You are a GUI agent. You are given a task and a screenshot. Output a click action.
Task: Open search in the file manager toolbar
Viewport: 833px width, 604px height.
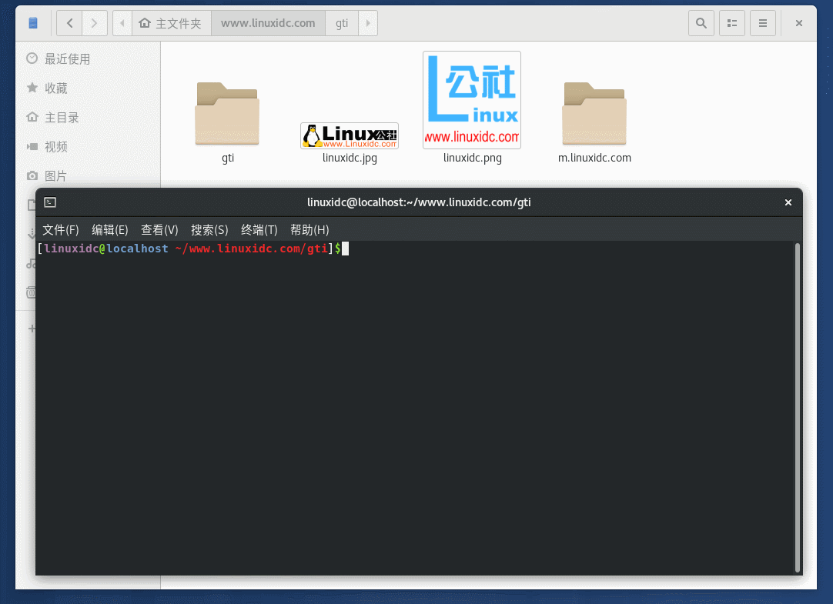tap(701, 23)
